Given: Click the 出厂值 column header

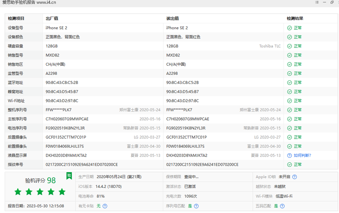Looking at the screenshot, I should [52, 18].
